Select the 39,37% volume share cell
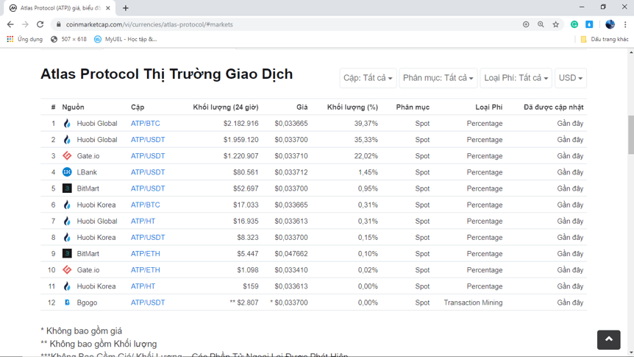Viewport: 634px width, 357px height. (366, 124)
